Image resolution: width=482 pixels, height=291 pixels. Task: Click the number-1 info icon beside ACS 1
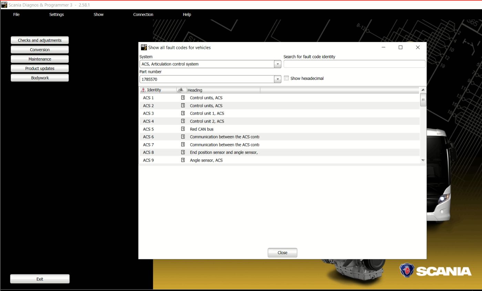pos(184,97)
